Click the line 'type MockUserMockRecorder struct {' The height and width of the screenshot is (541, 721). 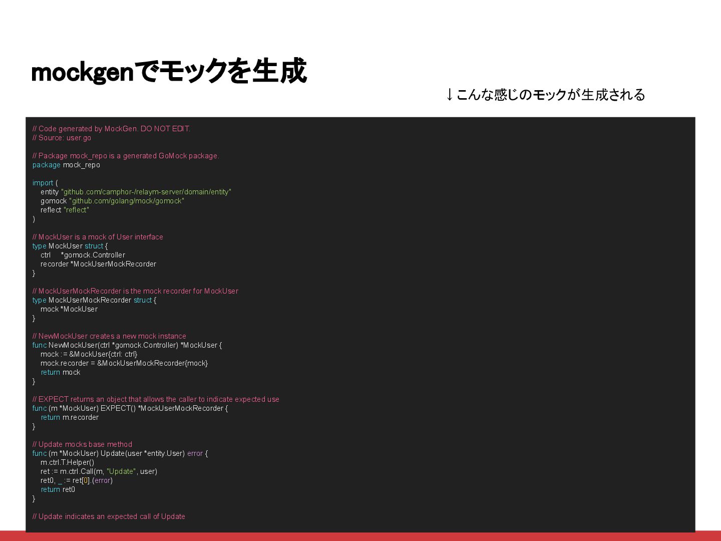pyautogui.click(x=94, y=300)
